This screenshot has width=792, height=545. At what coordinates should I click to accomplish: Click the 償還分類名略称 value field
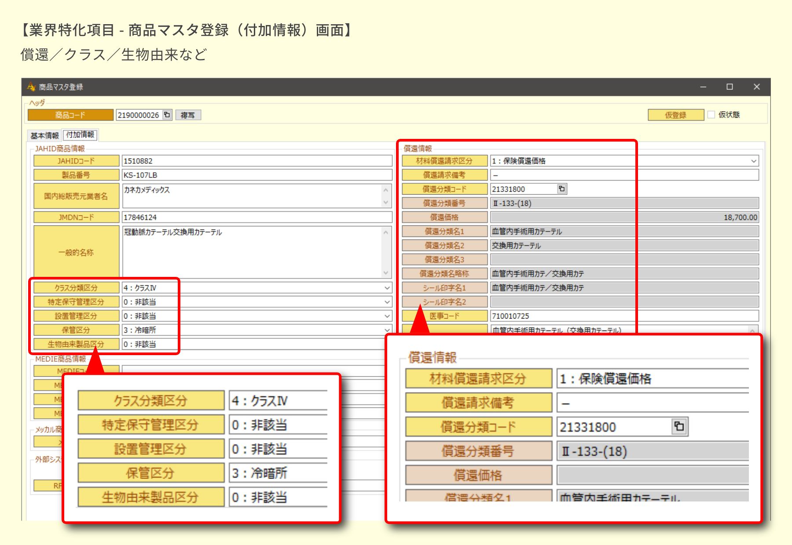(x=624, y=273)
